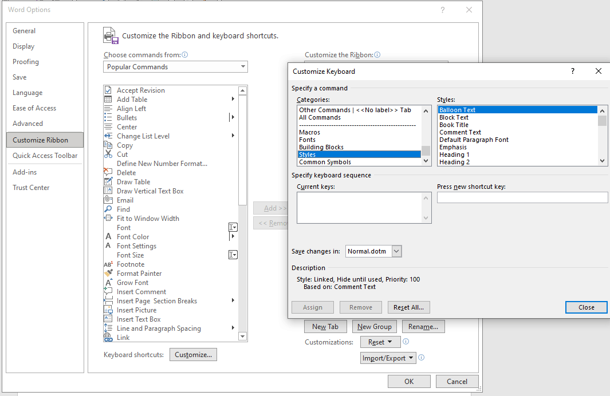Click the info icon next to Reset
Viewport: 610px width, 396px height.
click(406, 341)
